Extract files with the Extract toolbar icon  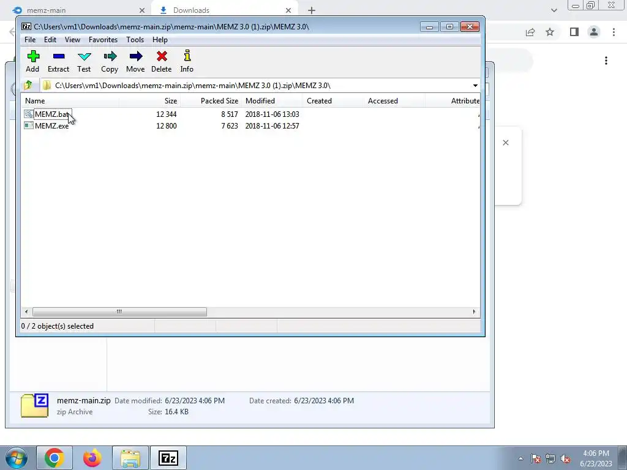pos(59,56)
